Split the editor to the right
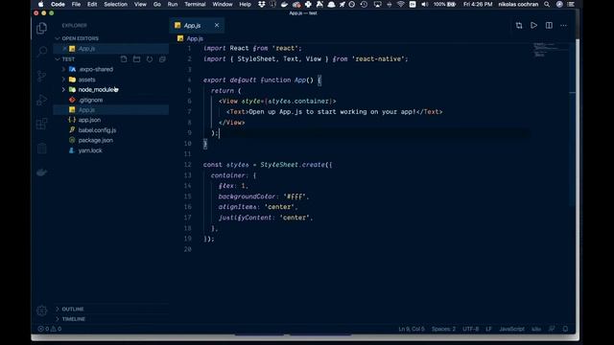The image size is (614, 345). pos(549,26)
